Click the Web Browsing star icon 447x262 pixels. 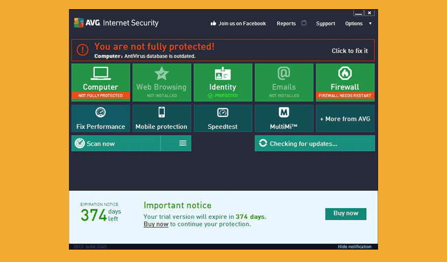click(x=162, y=73)
